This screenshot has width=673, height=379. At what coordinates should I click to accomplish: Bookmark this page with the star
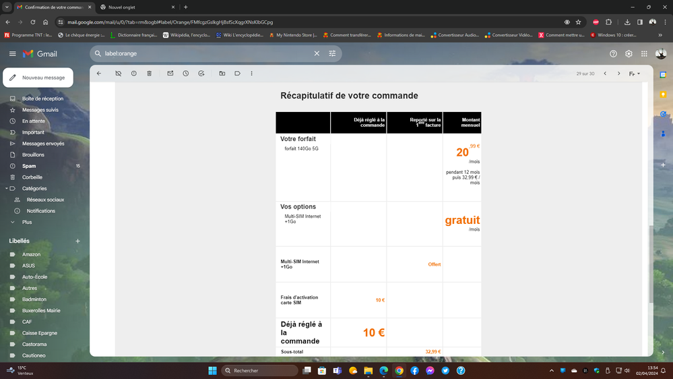(x=578, y=22)
